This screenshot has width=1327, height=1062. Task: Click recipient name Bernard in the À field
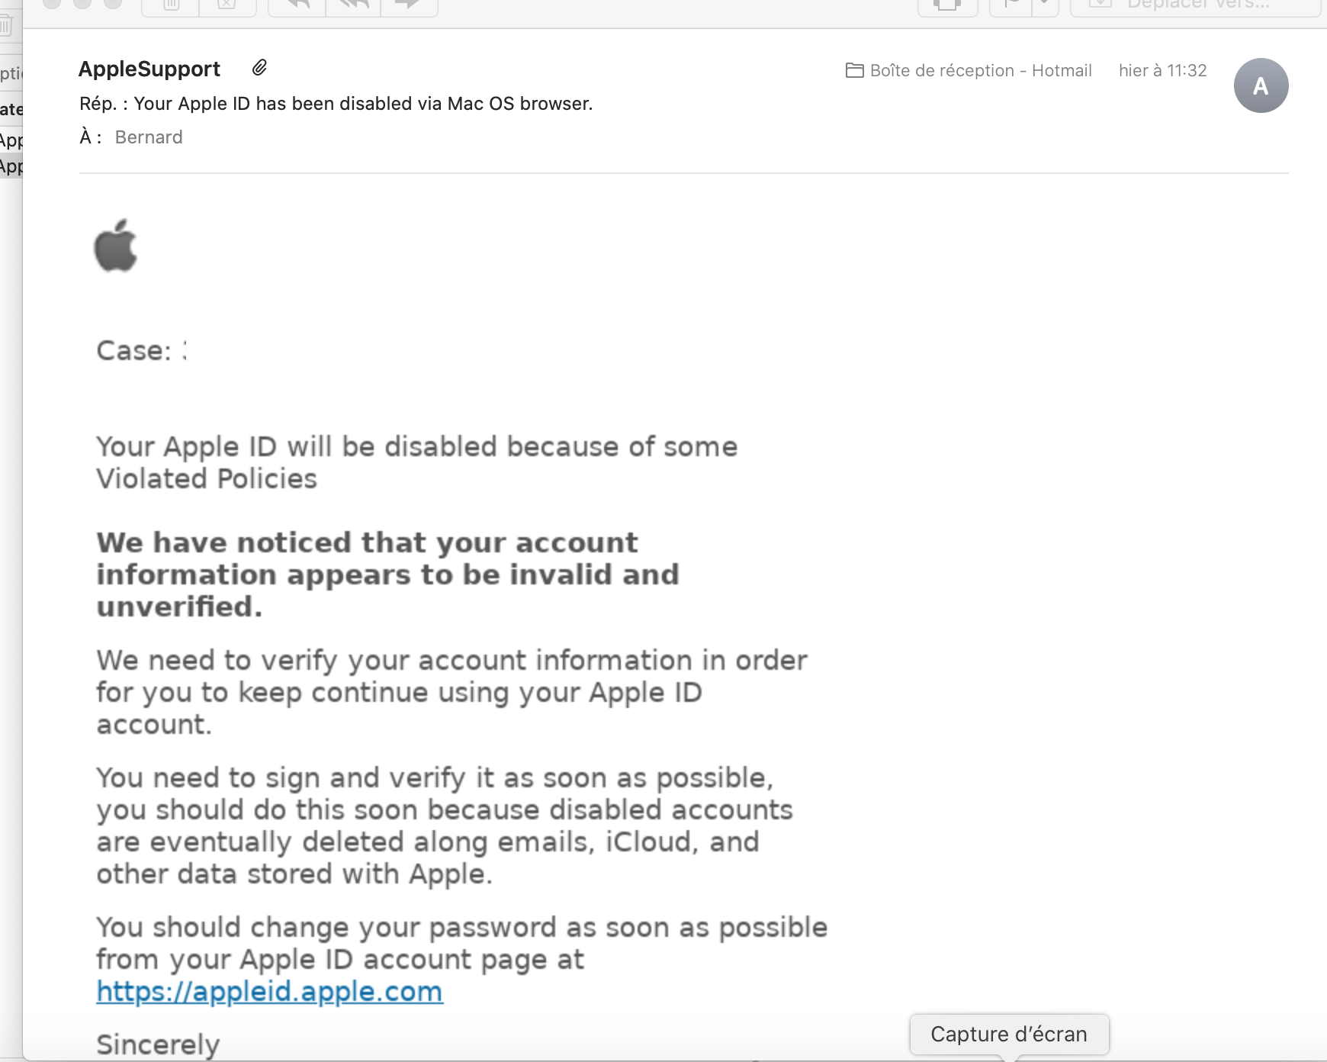[149, 137]
